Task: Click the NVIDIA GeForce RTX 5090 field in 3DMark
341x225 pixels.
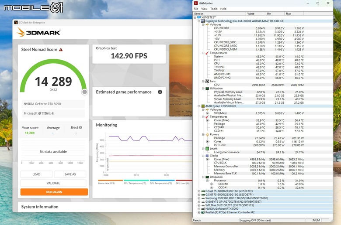Action: point(53,104)
